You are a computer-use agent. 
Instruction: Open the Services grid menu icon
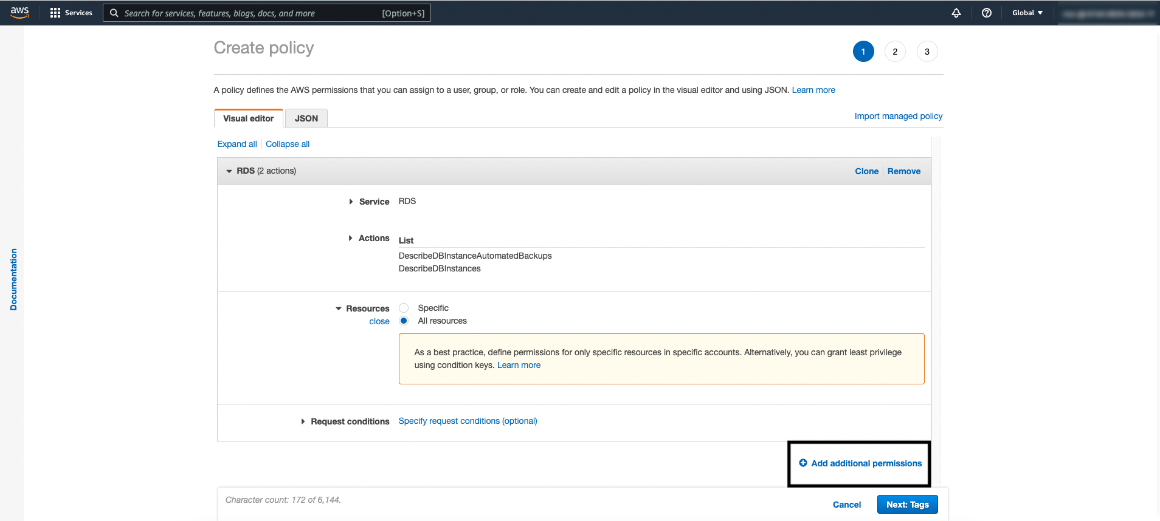[55, 13]
